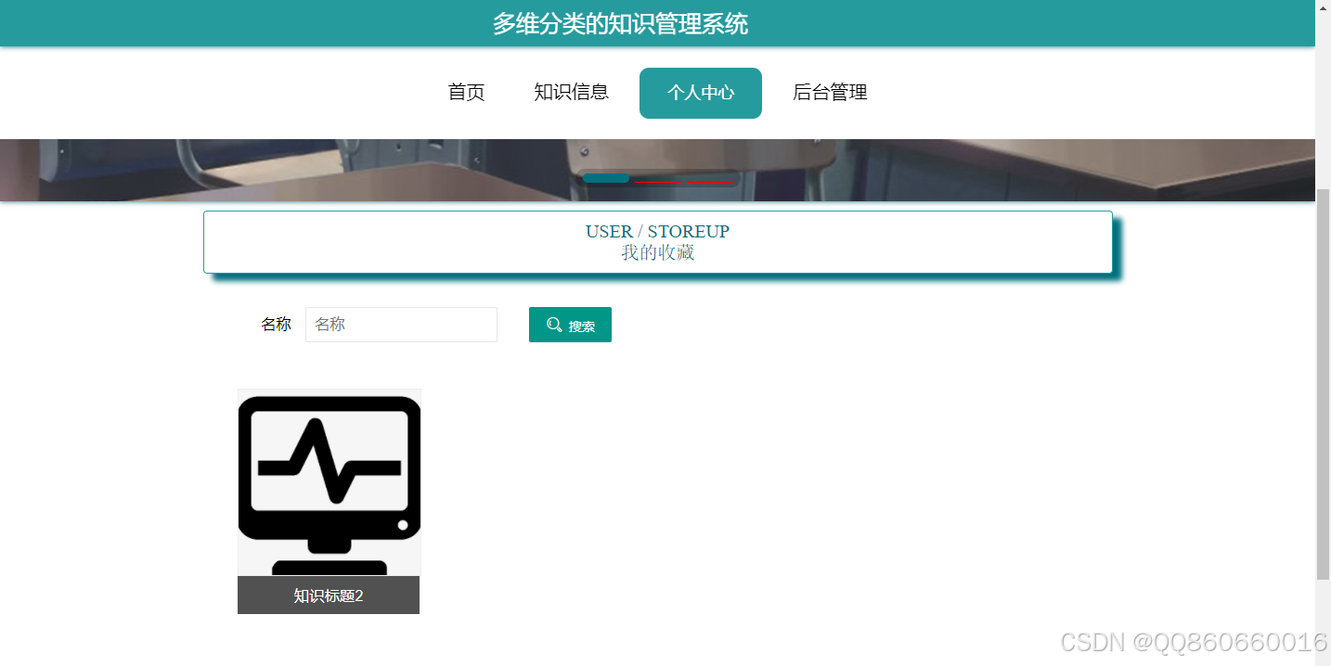Click the 我的收藏 heading text
This screenshot has width=1331, height=666.
tap(657, 250)
